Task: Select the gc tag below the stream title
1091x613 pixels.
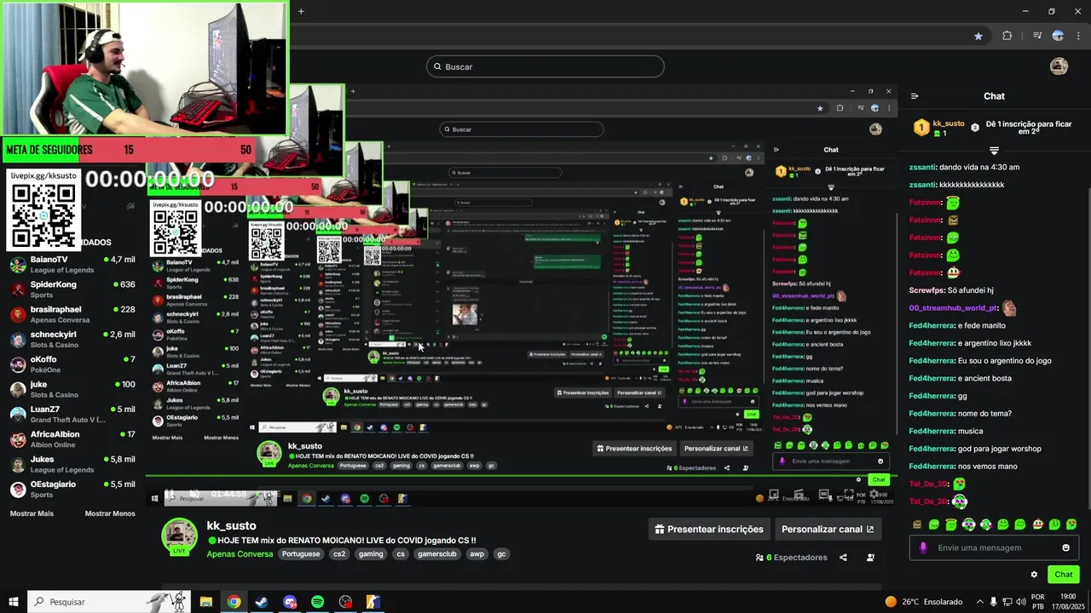Action: (501, 554)
